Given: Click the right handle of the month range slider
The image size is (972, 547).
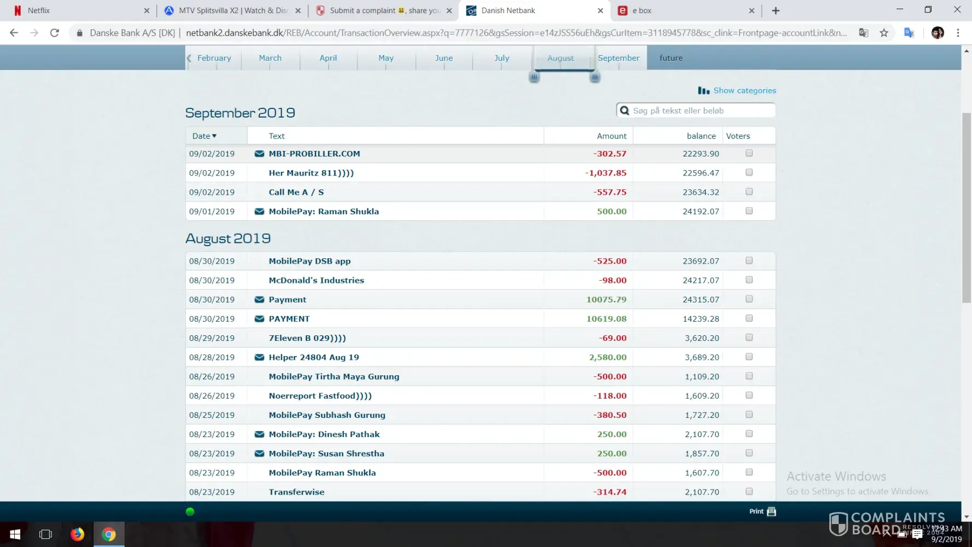Looking at the screenshot, I should coord(595,78).
